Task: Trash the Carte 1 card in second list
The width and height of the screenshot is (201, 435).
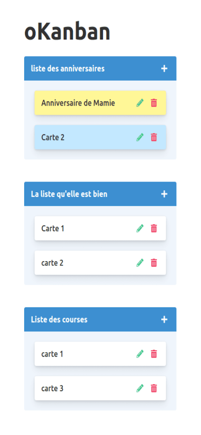Action: tap(154, 228)
